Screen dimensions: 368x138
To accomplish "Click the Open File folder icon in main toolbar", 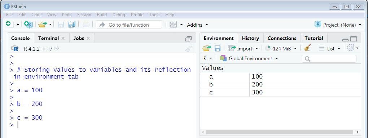I will 43,25.
